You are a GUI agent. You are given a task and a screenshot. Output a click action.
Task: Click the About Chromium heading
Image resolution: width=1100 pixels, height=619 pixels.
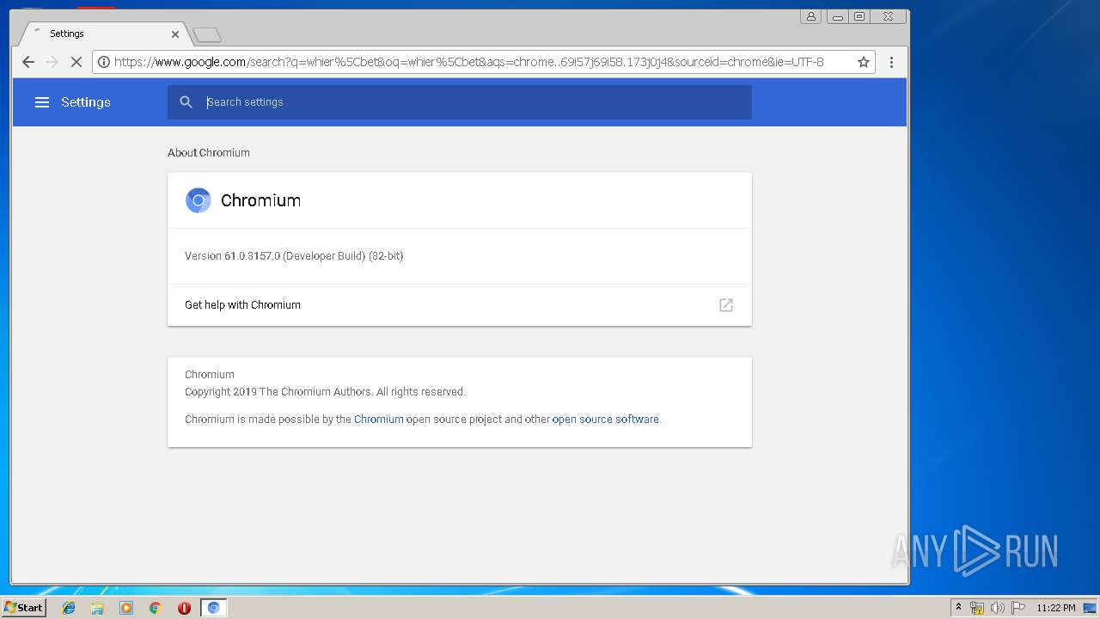[x=209, y=153]
